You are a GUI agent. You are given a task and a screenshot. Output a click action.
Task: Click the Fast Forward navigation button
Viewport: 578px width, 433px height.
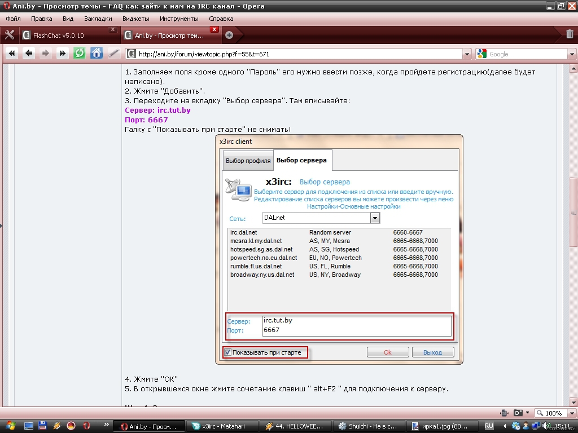click(x=62, y=54)
